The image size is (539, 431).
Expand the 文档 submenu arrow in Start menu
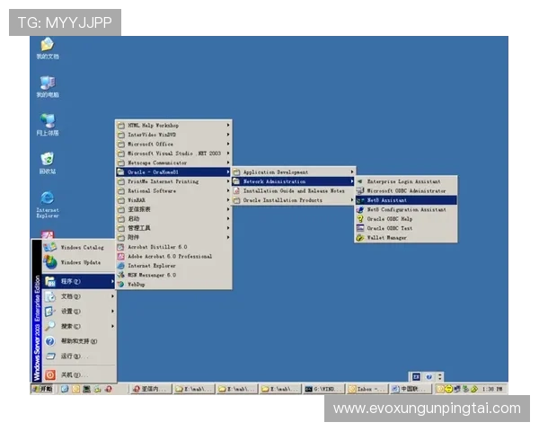112,296
